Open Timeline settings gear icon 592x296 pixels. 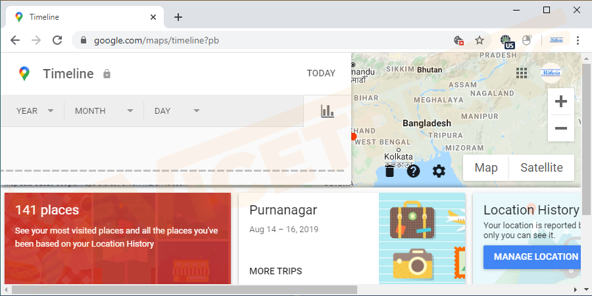[439, 171]
